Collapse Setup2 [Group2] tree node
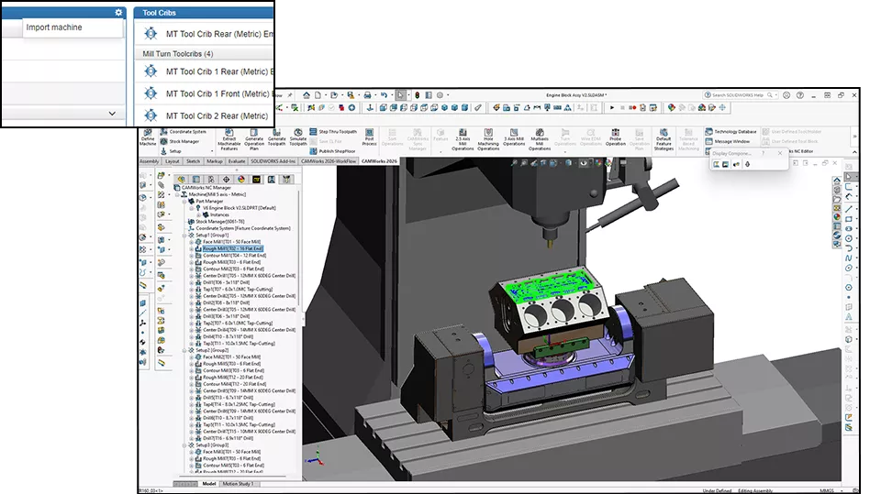 (184, 350)
